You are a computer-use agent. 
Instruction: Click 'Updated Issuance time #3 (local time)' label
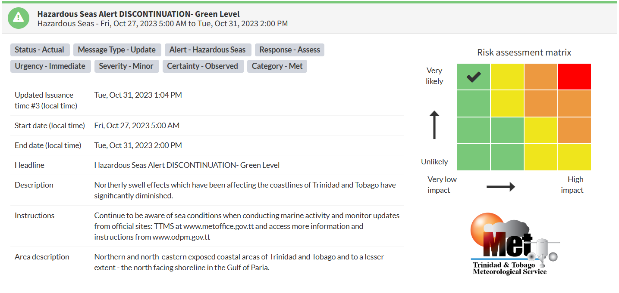pyautogui.click(x=46, y=100)
